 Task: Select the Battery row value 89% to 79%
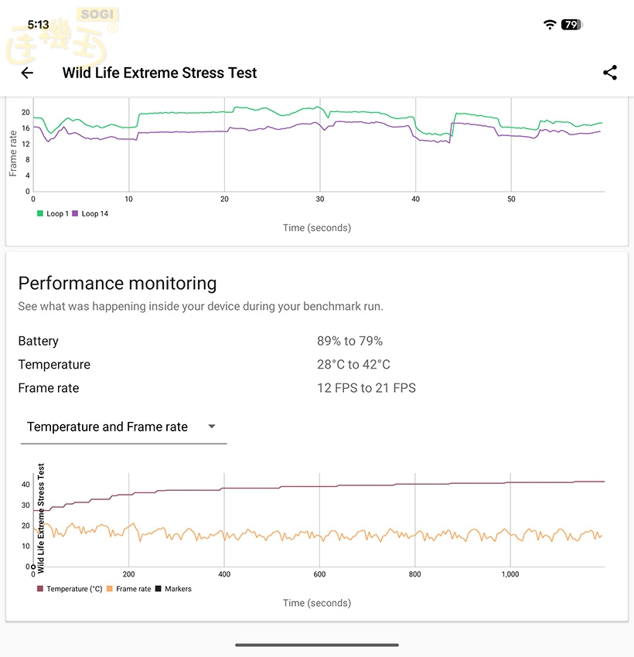click(349, 341)
